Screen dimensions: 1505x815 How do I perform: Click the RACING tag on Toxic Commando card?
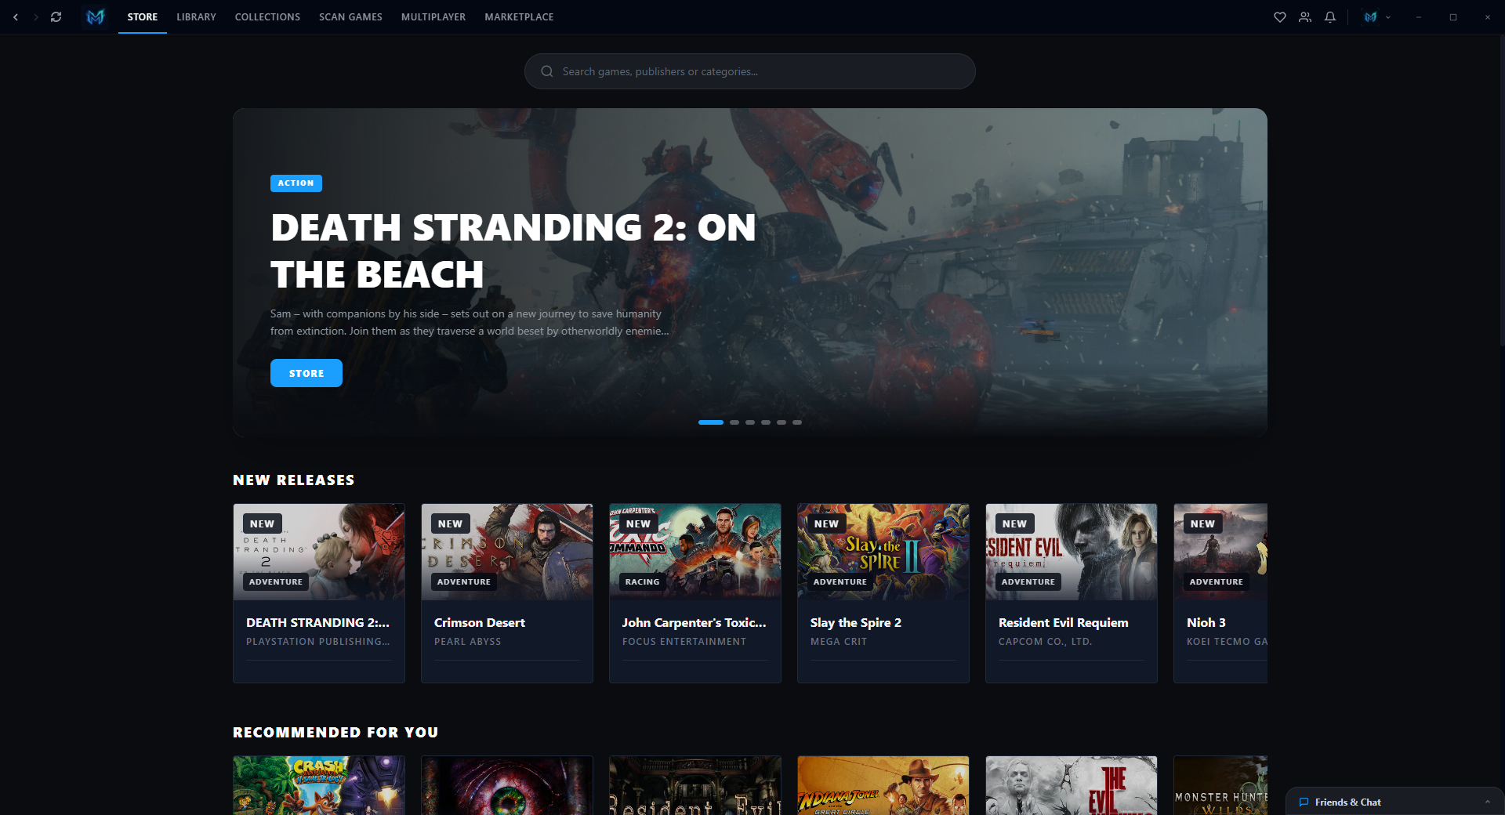(643, 581)
